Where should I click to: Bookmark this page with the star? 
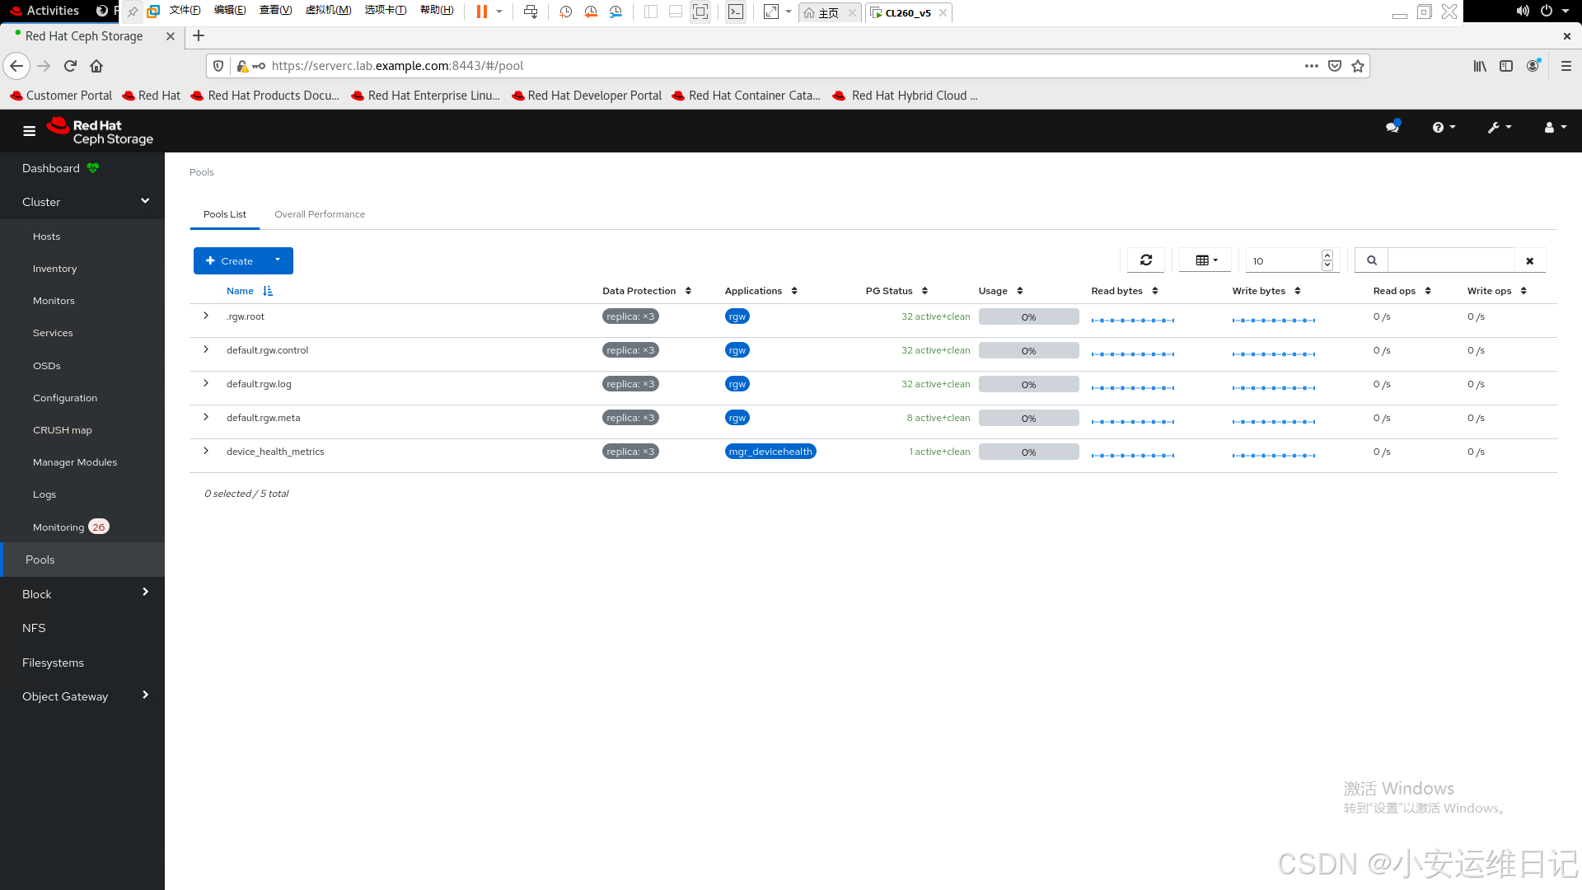[x=1358, y=66]
